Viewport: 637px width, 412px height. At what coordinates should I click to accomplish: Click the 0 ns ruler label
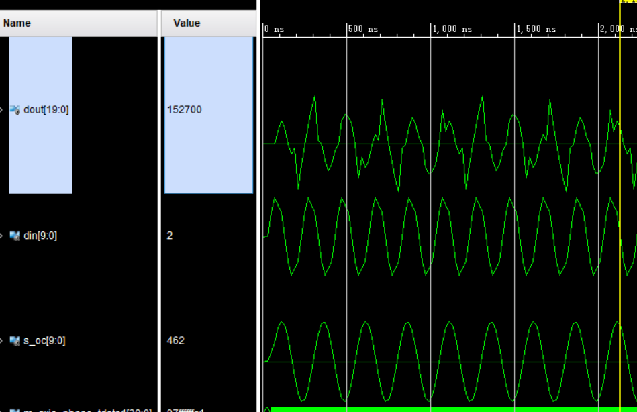[x=275, y=29]
